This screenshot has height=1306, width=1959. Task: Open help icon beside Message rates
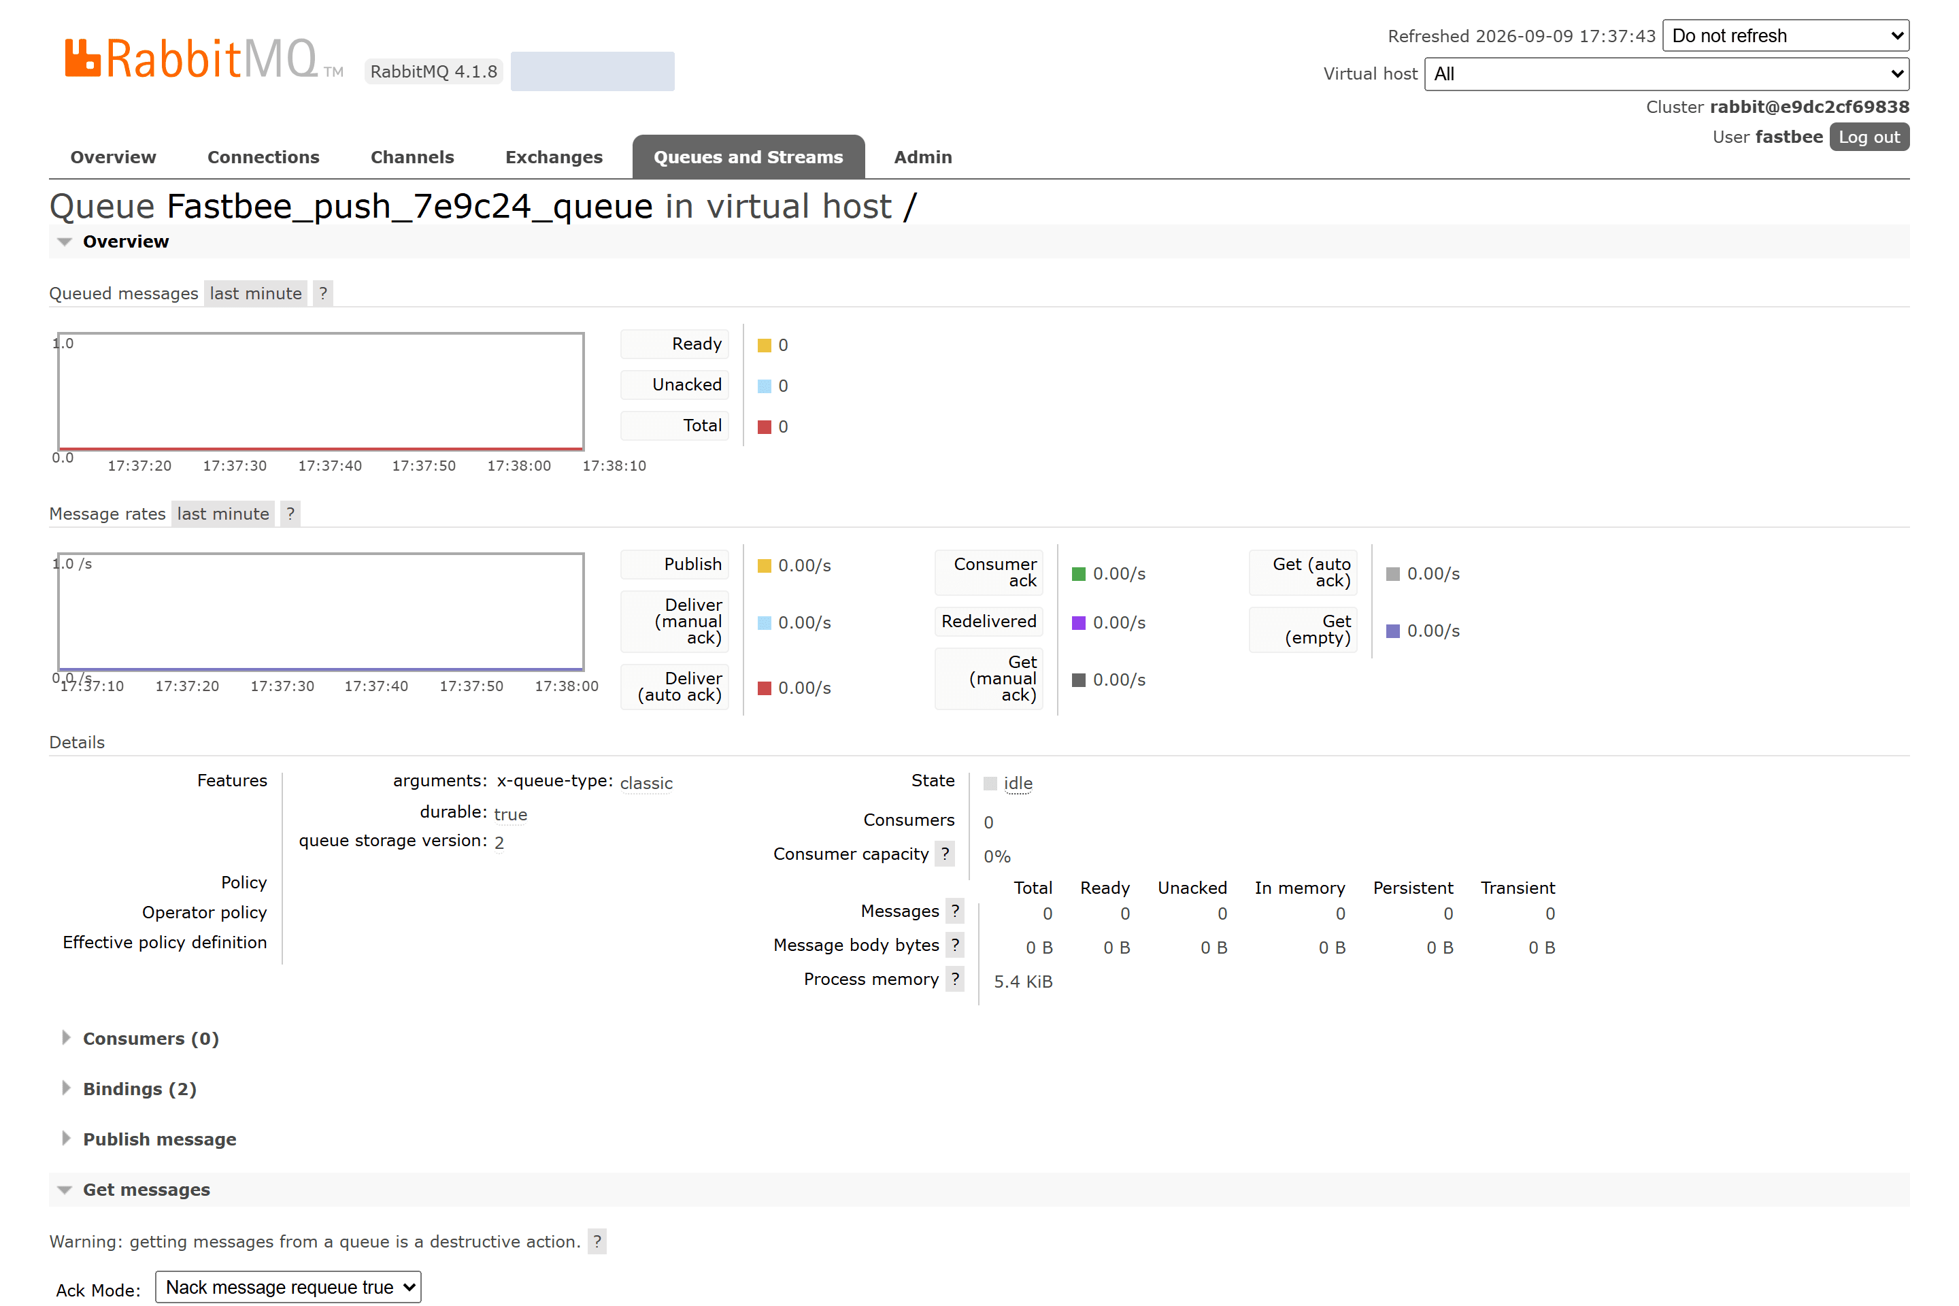coord(290,514)
